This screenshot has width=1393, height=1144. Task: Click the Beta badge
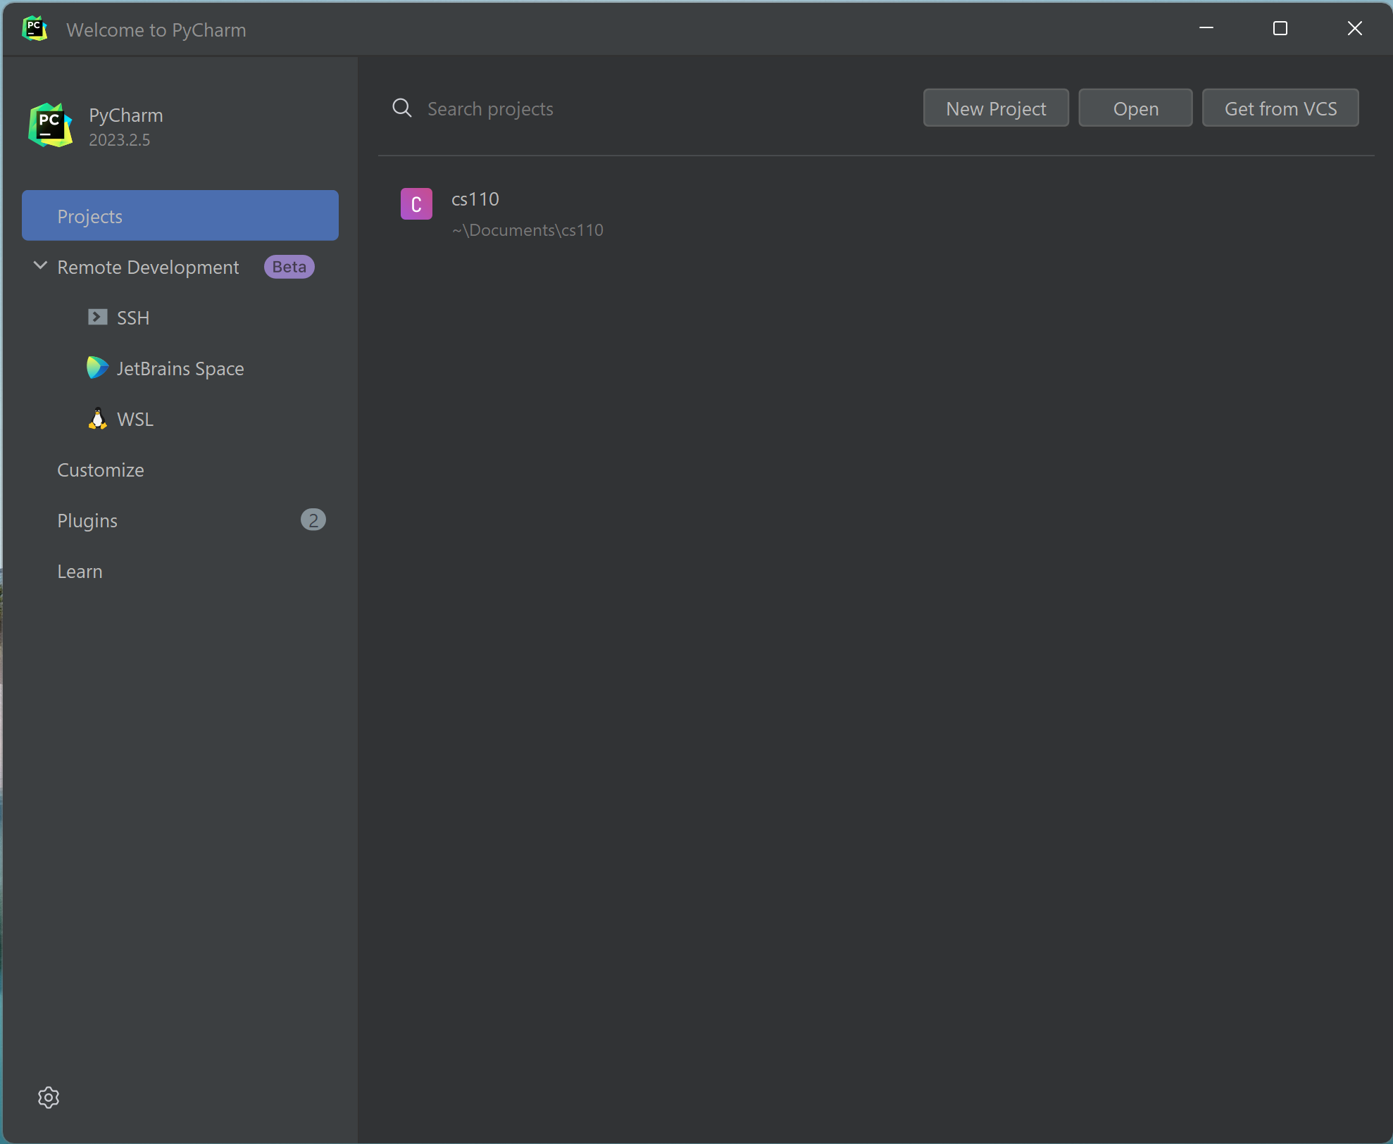coord(289,267)
